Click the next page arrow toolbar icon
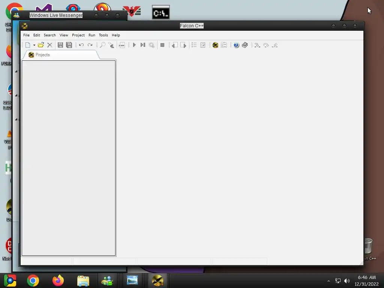The width and height of the screenshot is (384, 288). coord(183,45)
